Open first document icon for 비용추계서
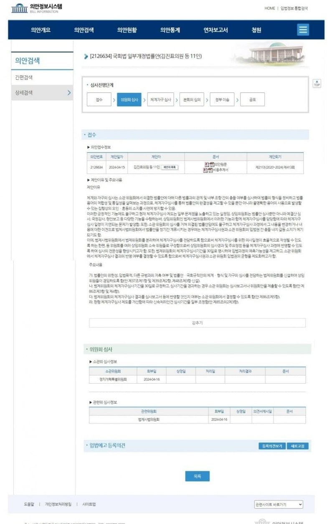This screenshot has width=334, height=524. click(205, 170)
